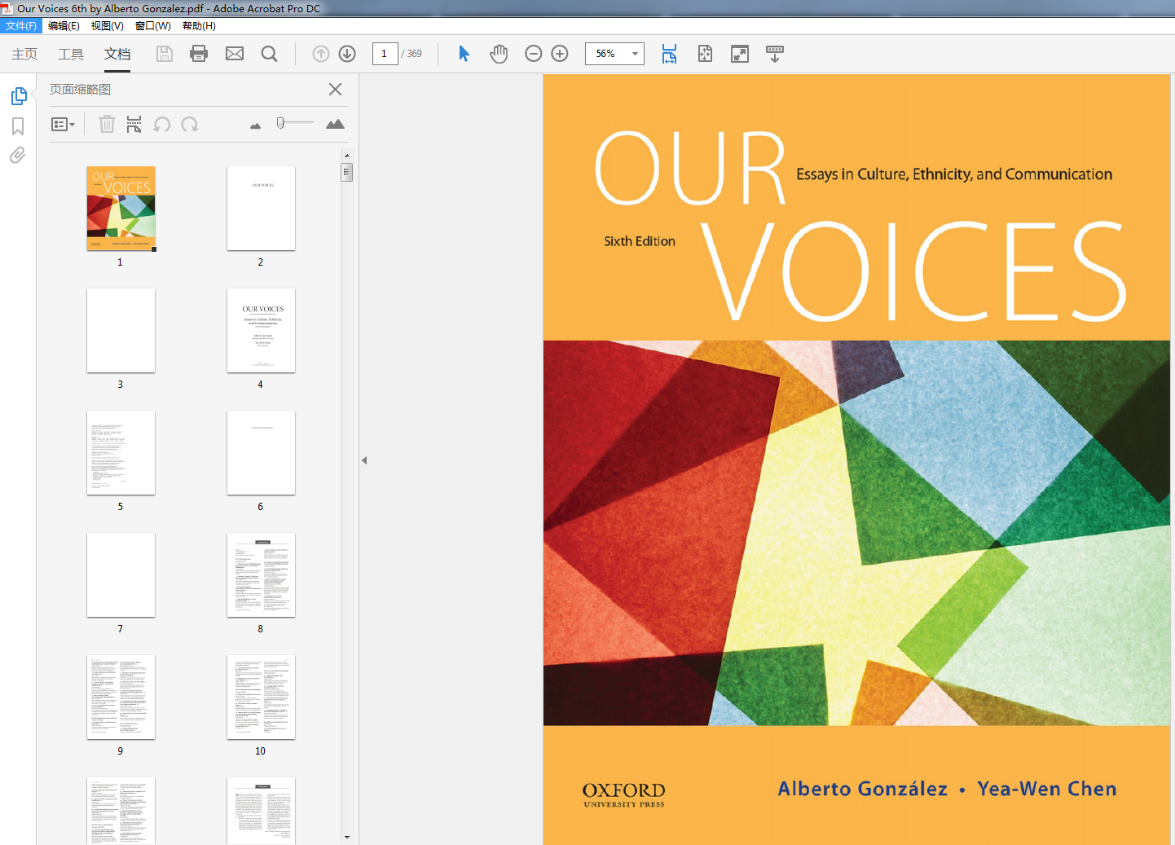Close the 页面缩略图 panel

(x=335, y=90)
